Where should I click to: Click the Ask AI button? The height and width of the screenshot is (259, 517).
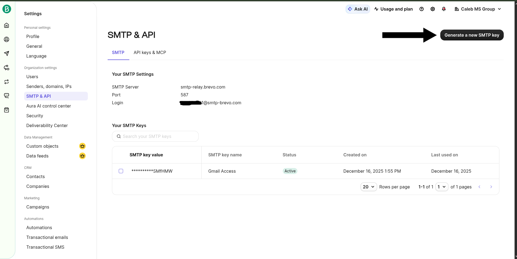[358, 9]
